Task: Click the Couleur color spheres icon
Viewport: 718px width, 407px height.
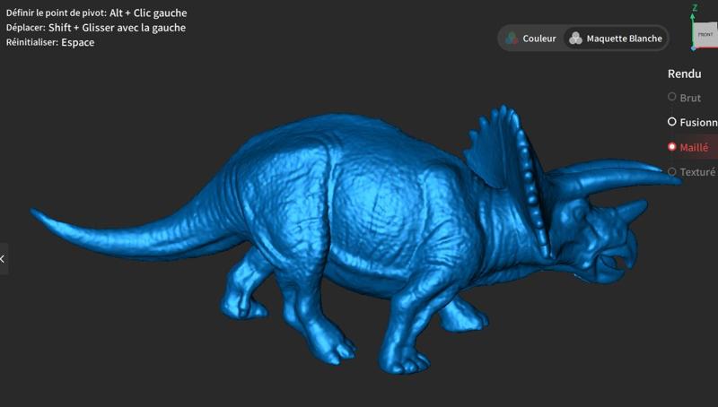Action: point(512,39)
